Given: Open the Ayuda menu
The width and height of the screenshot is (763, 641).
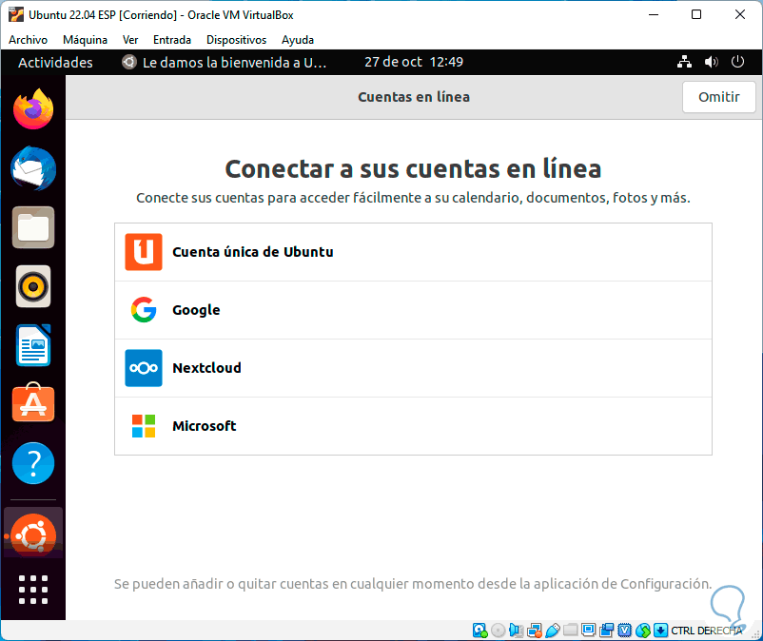Looking at the screenshot, I should [x=298, y=40].
